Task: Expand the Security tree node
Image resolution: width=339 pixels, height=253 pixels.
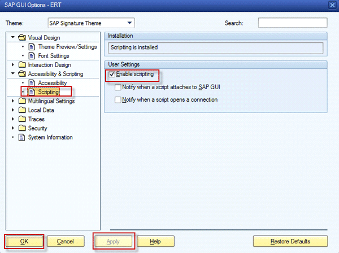Action: 13,128
